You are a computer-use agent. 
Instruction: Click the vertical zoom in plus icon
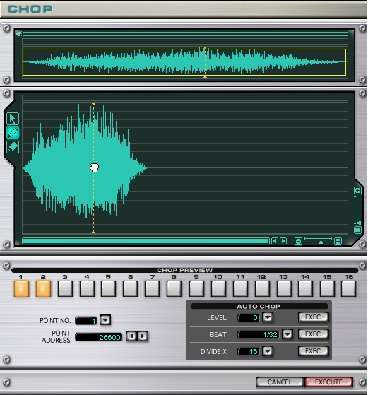(x=357, y=191)
